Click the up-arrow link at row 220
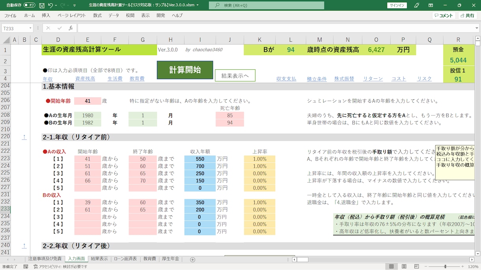 24,137
